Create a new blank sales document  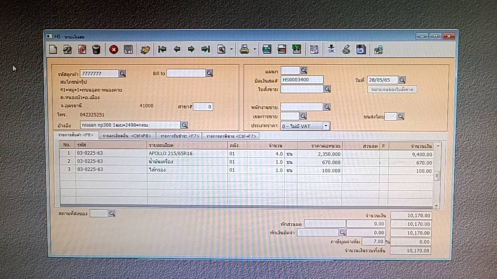tap(53, 49)
